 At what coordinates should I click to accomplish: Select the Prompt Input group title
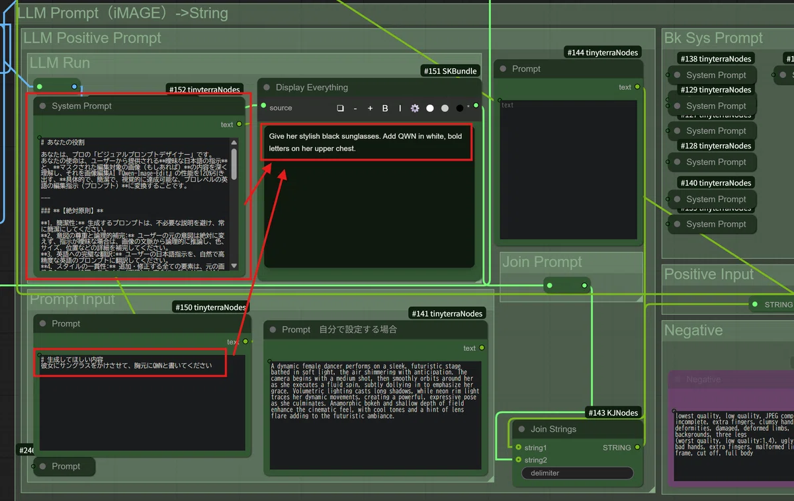coord(72,299)
